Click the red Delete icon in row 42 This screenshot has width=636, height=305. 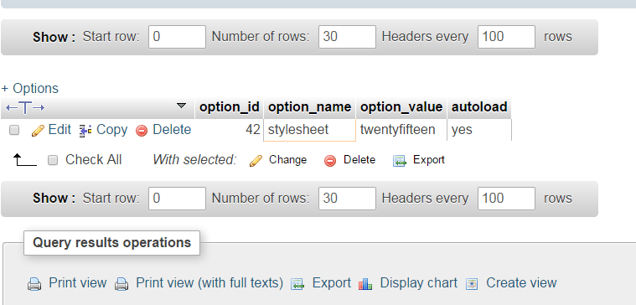(x=142, y=131)
